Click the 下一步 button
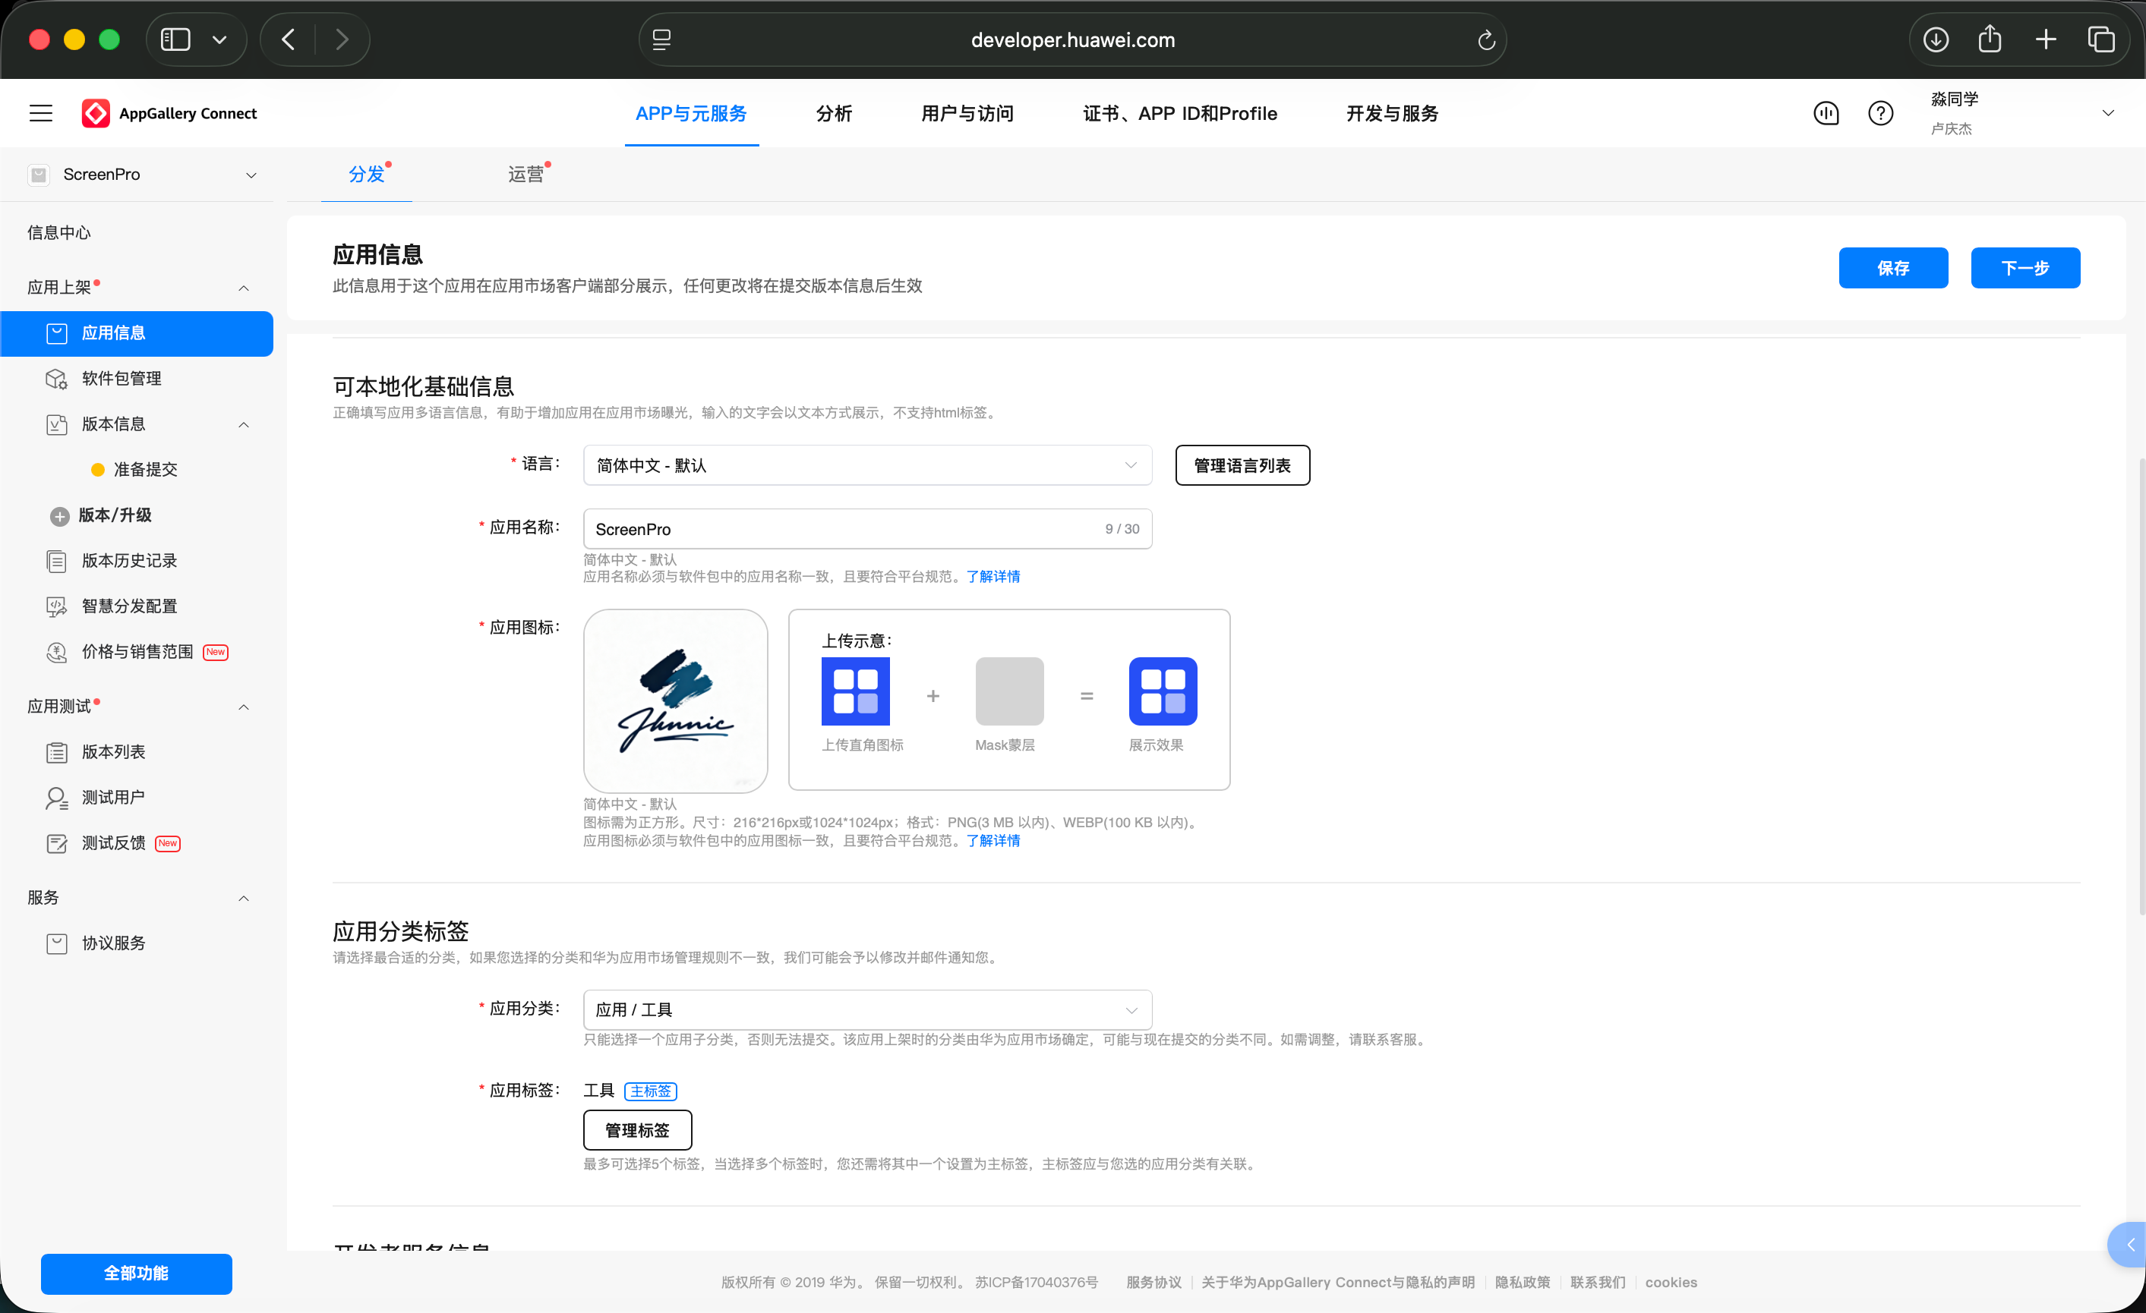 click(x=2025, y=267)
